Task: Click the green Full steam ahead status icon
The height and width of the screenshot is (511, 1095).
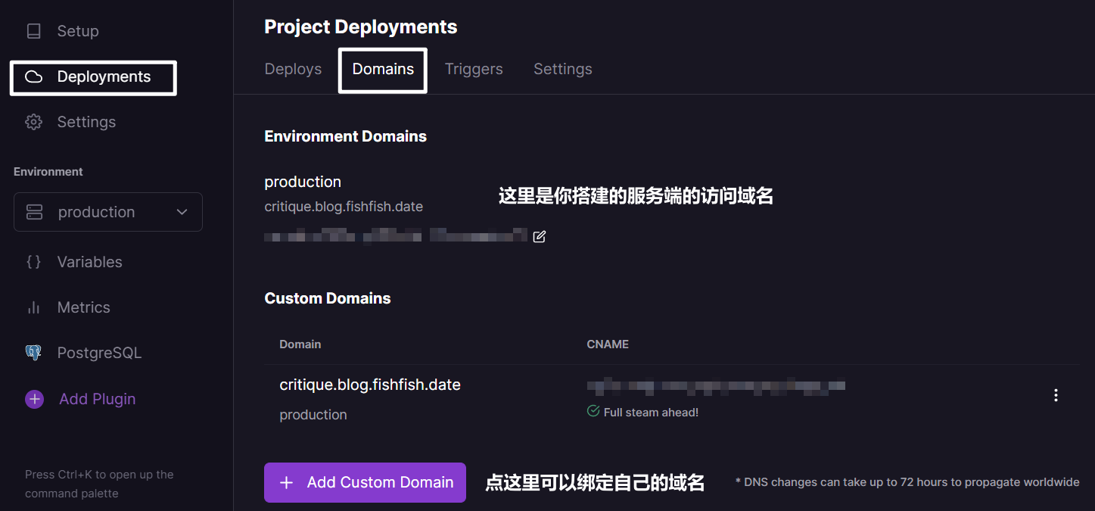Action: click(x=593, y=412)
